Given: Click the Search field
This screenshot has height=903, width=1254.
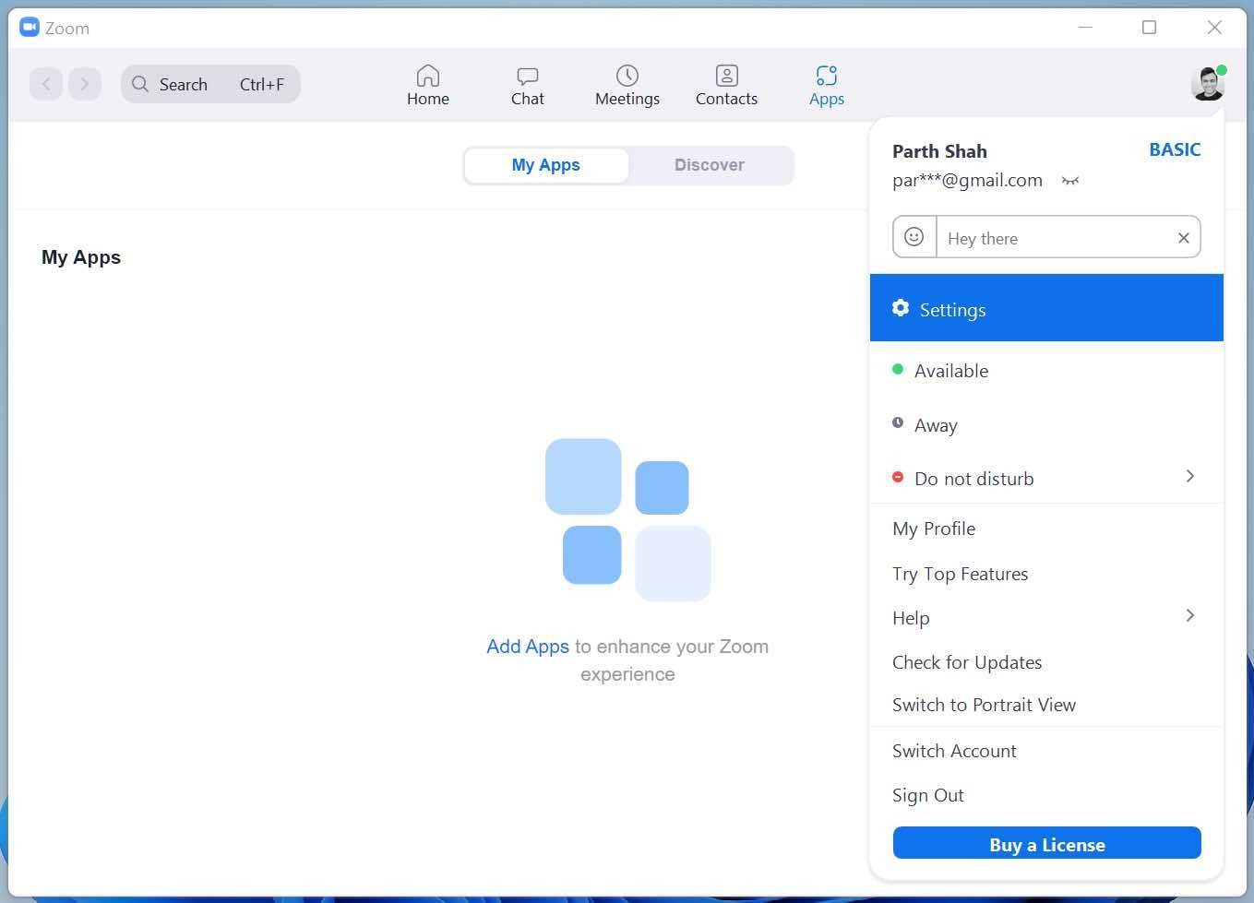Looking at the screenshot, I should click(x=210, y=84).
